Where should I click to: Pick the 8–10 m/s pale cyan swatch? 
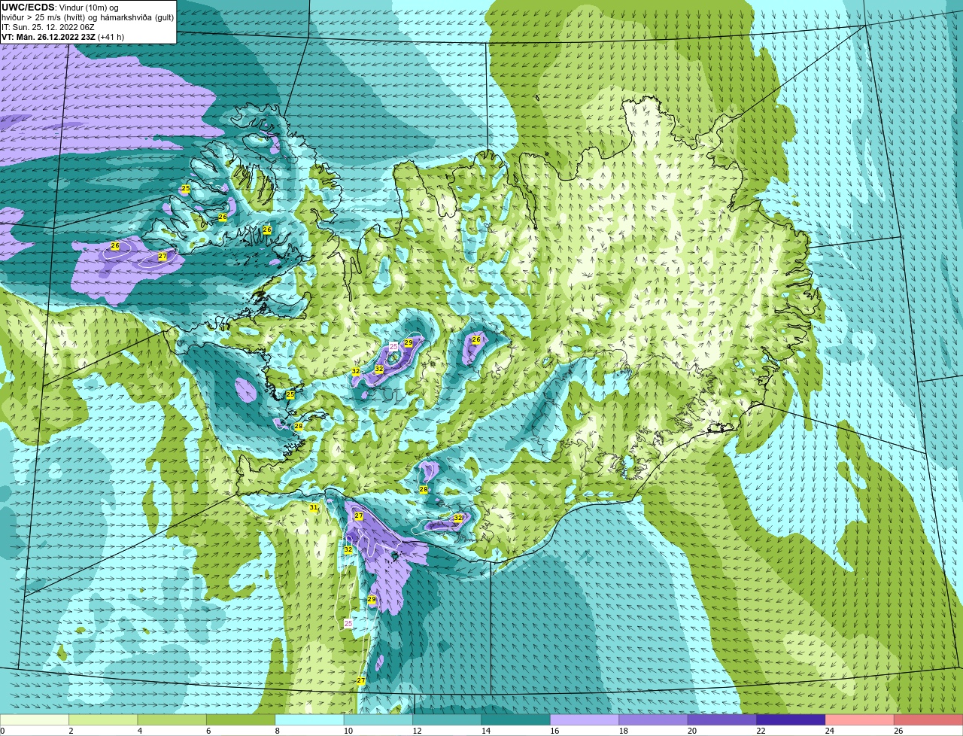point(309,720)
